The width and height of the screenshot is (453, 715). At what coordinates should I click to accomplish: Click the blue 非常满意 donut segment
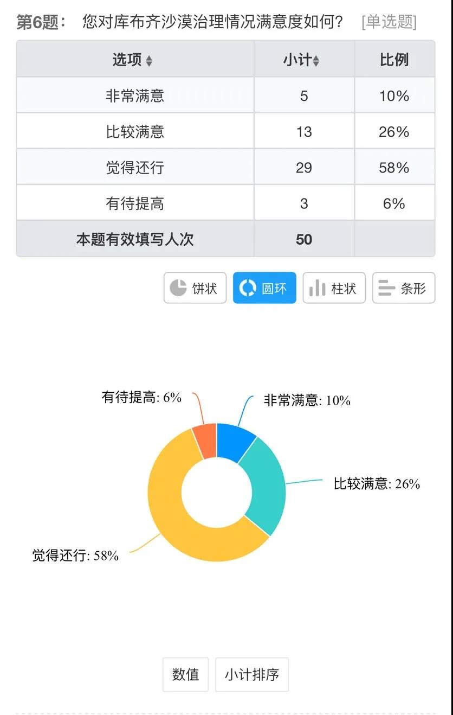point(234,442)
